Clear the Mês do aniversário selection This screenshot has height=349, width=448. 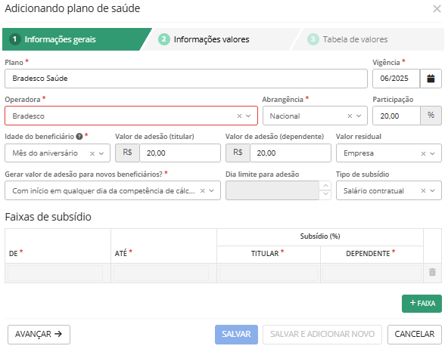coord(92,153)
